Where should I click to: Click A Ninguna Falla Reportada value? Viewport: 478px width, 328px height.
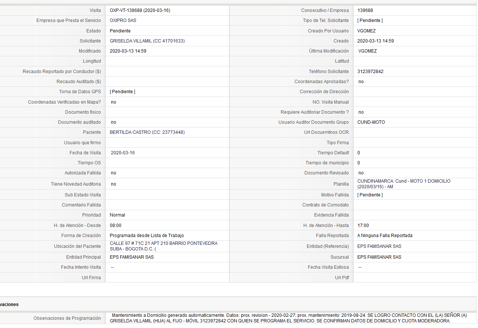385,236
